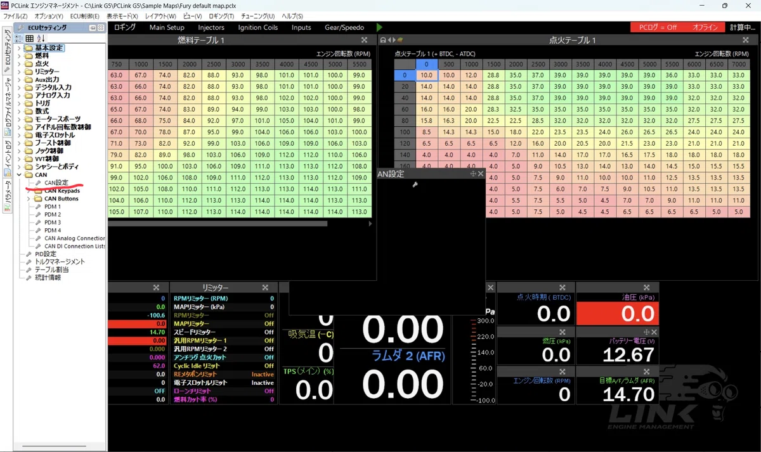Open the ファイル(Z) menu
The image size is (761, 452).
pyautogui.click(x=15, y=16)
